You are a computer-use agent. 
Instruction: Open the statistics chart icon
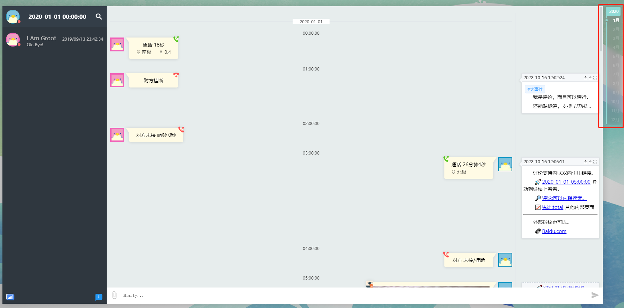(10, 297)
